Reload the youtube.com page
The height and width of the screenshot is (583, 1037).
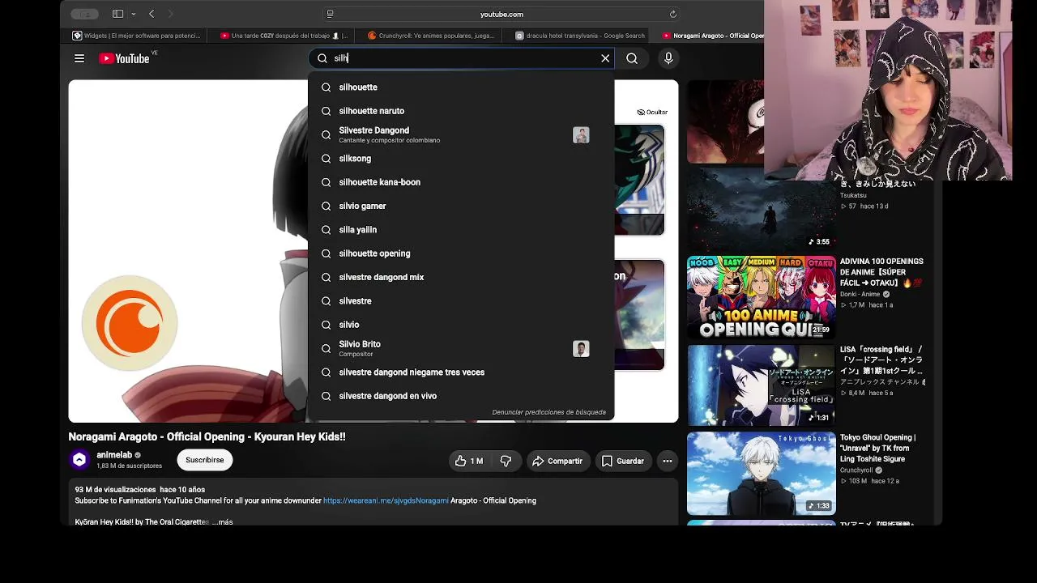672,14
